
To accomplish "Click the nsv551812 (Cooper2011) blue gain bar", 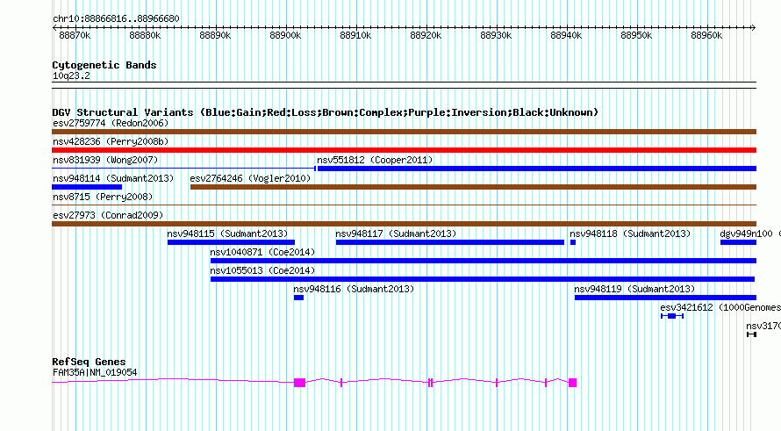I will pyautogui.click(x=537, y=169).
